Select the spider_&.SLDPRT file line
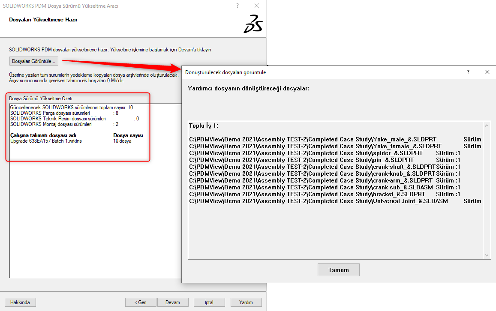 tap(325, 153)
